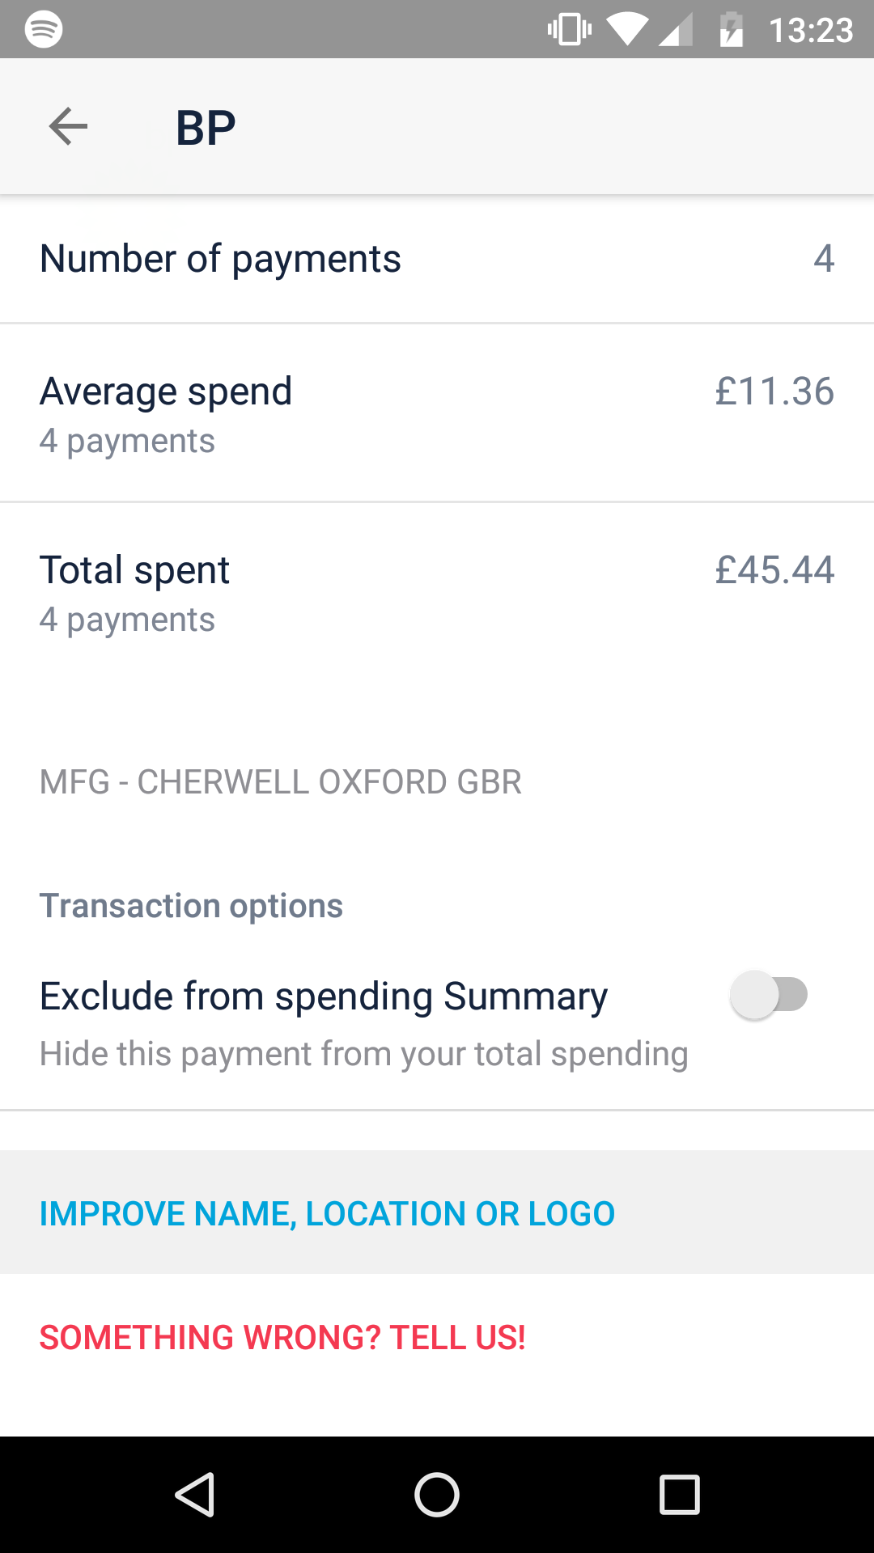874x1553 pixels.
Task: Open the Number of payments row
Action: tap(437, 259)
